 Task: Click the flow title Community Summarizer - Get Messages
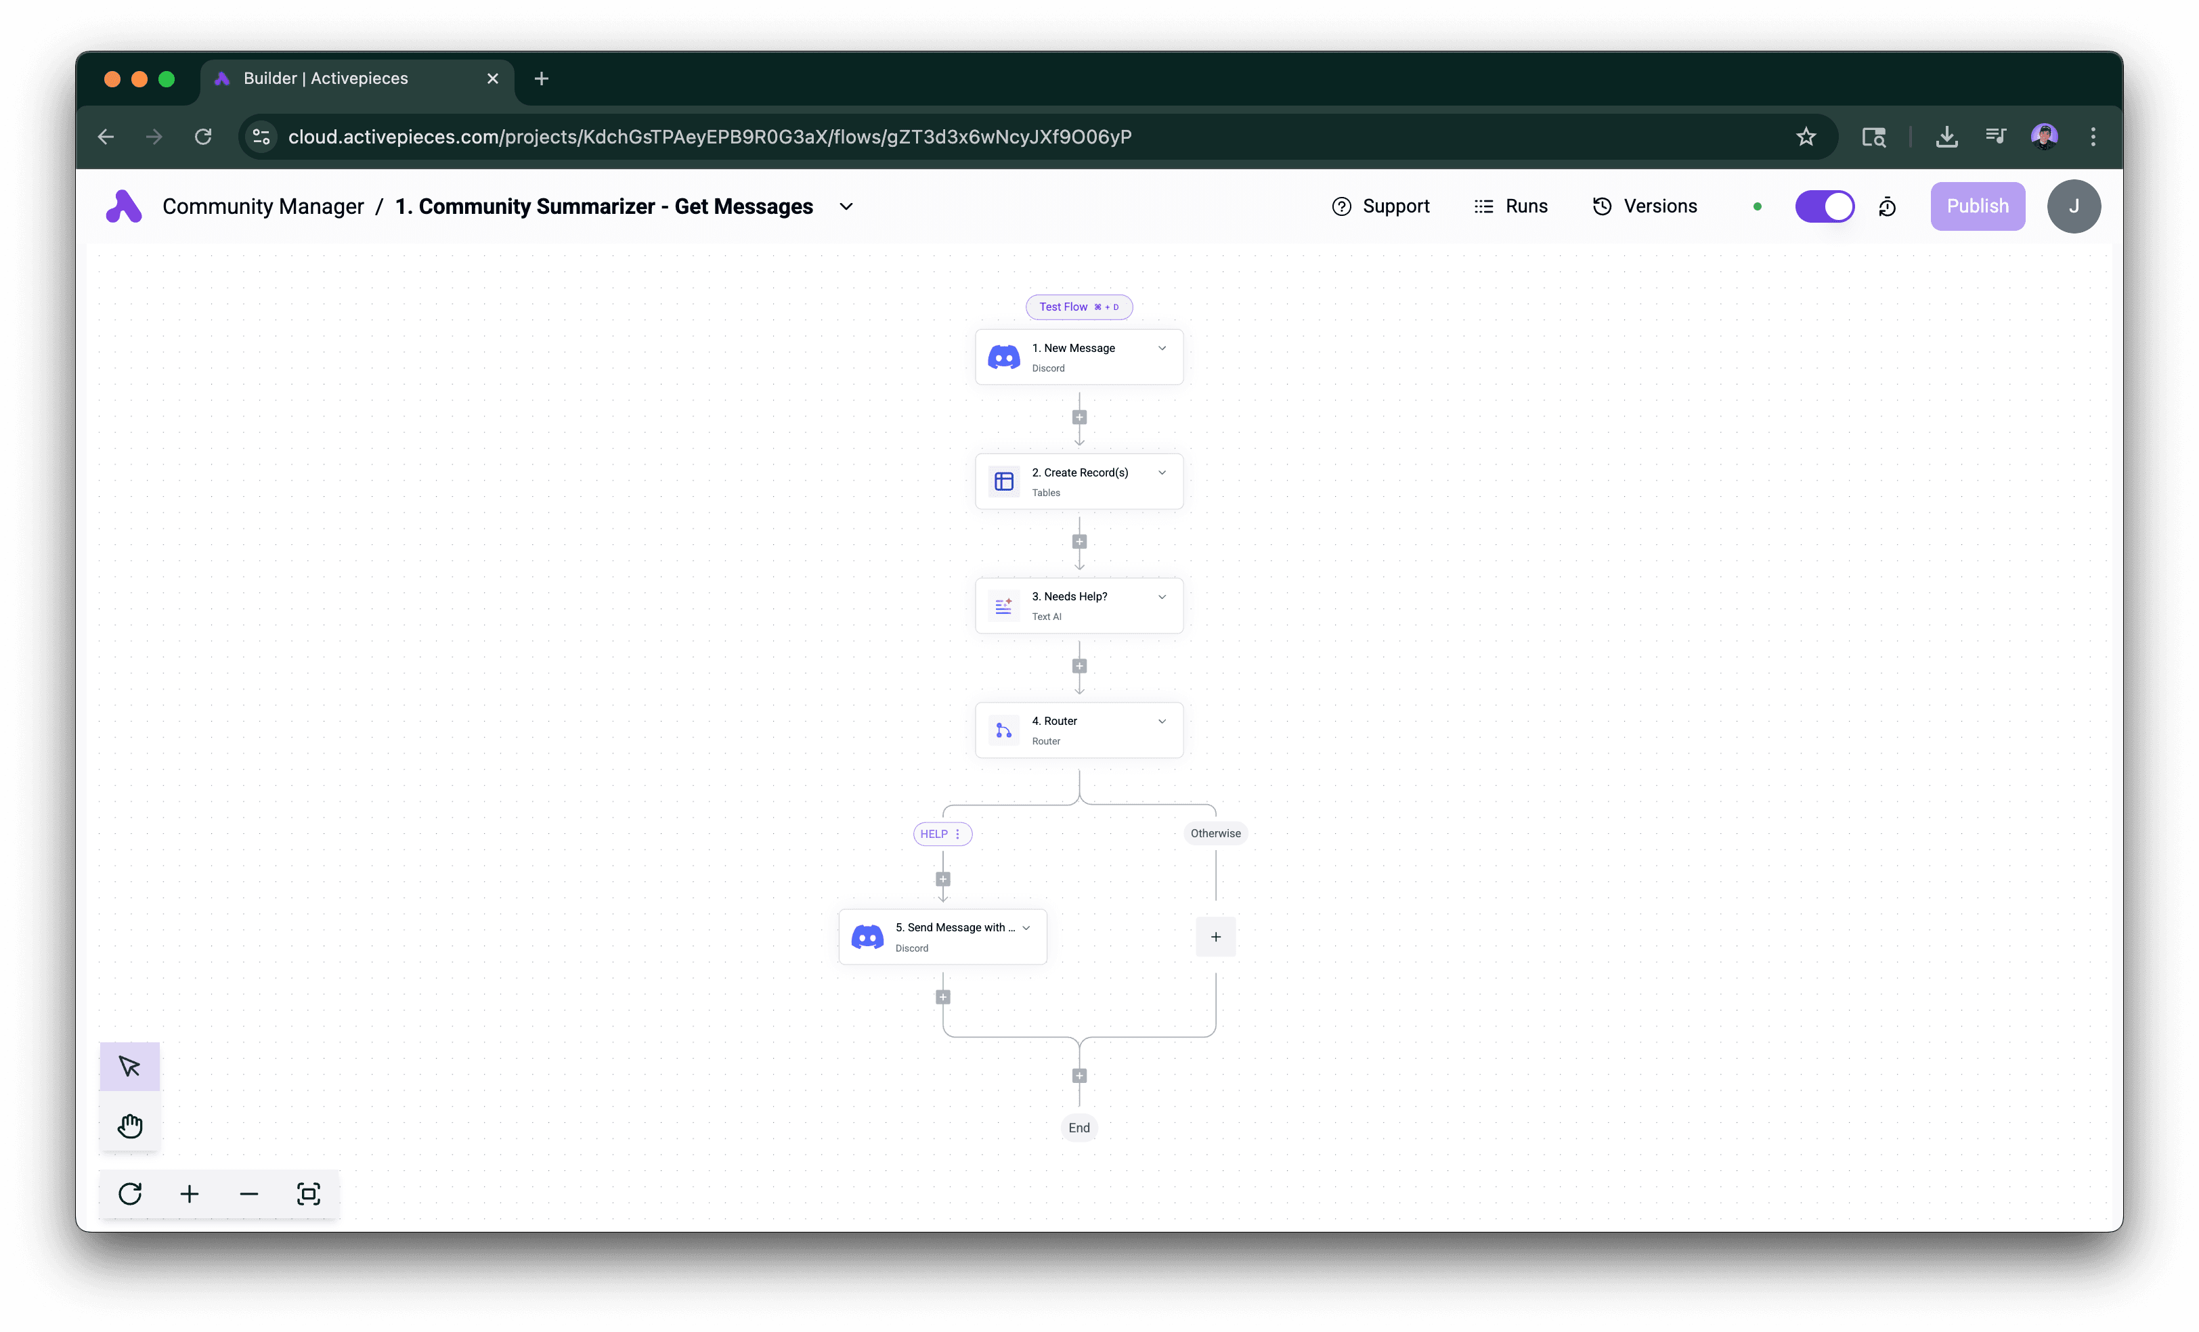tap(604, 206)
